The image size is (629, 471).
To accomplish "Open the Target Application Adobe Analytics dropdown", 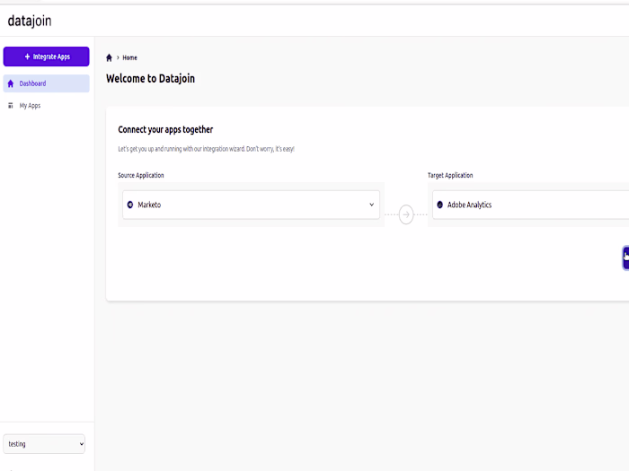I will click(530, 205).
